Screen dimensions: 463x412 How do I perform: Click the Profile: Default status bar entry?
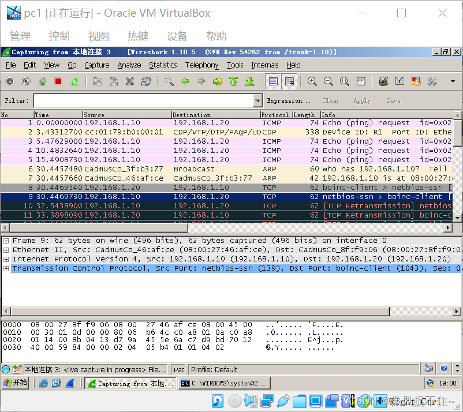point(304,369)
